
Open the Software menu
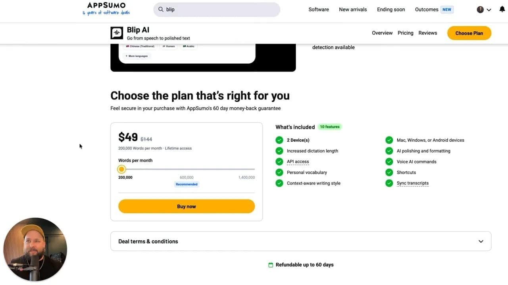[319, 9]
